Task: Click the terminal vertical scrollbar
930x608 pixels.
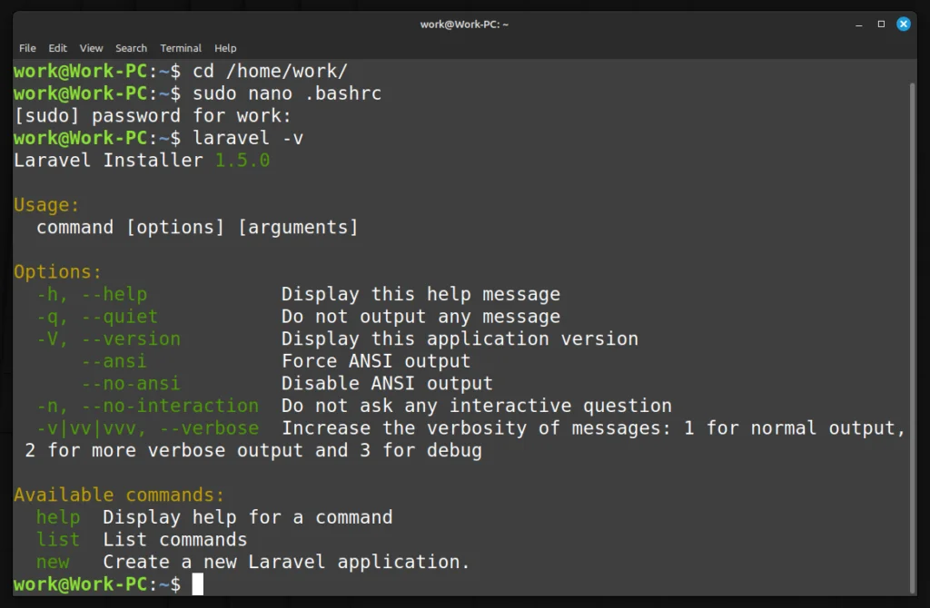Action: [912, 338]
